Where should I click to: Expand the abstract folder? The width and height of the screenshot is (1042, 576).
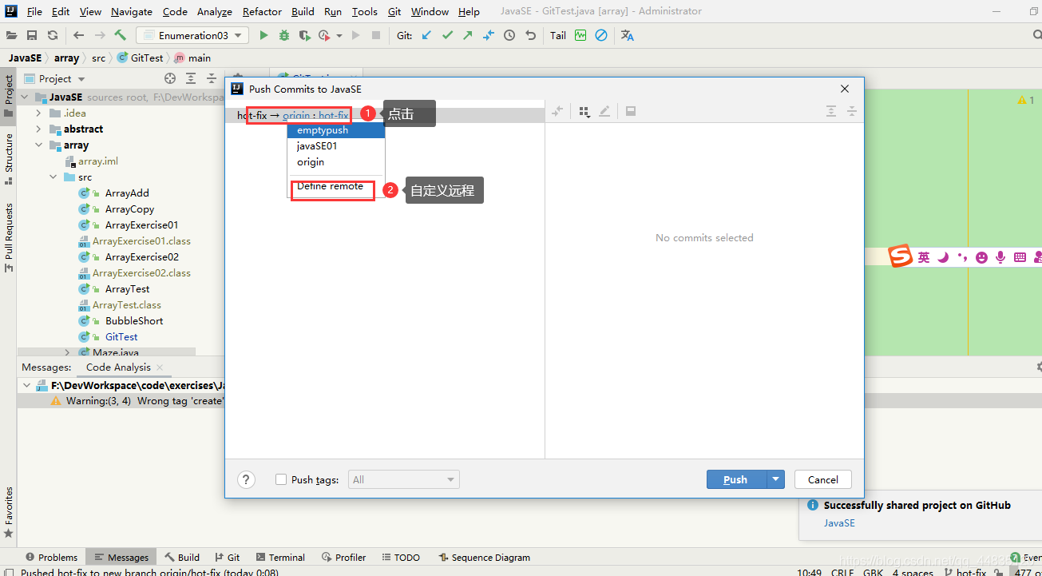tap(38, 129)
